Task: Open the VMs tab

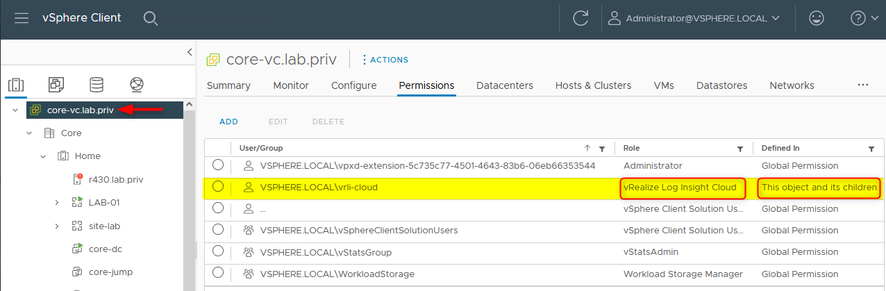Action: 664,85
